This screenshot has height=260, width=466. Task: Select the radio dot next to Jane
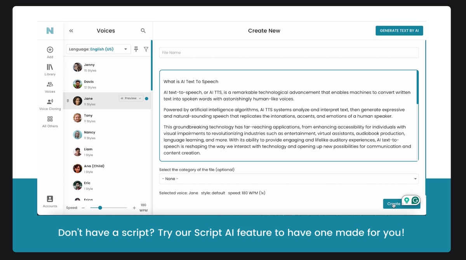[146, 98]
